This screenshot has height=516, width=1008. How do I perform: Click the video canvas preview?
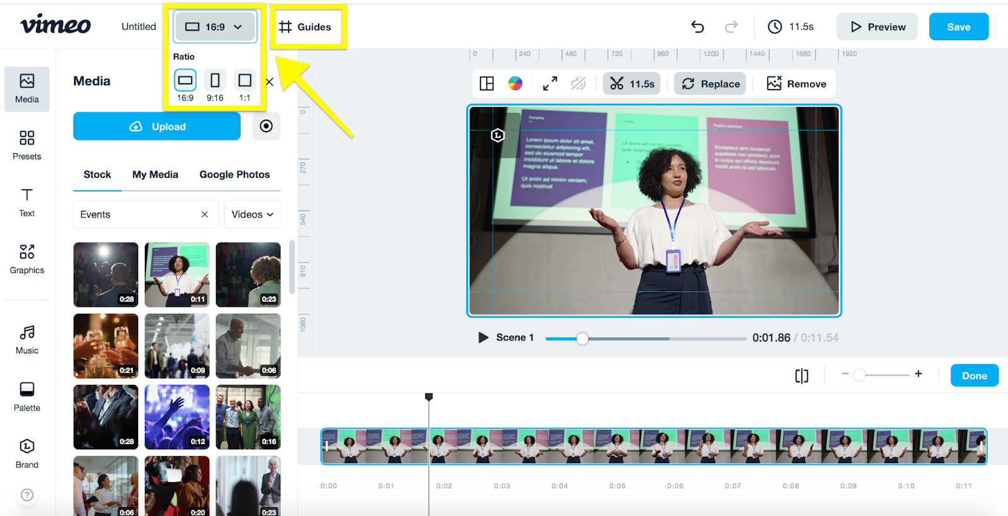654,210
